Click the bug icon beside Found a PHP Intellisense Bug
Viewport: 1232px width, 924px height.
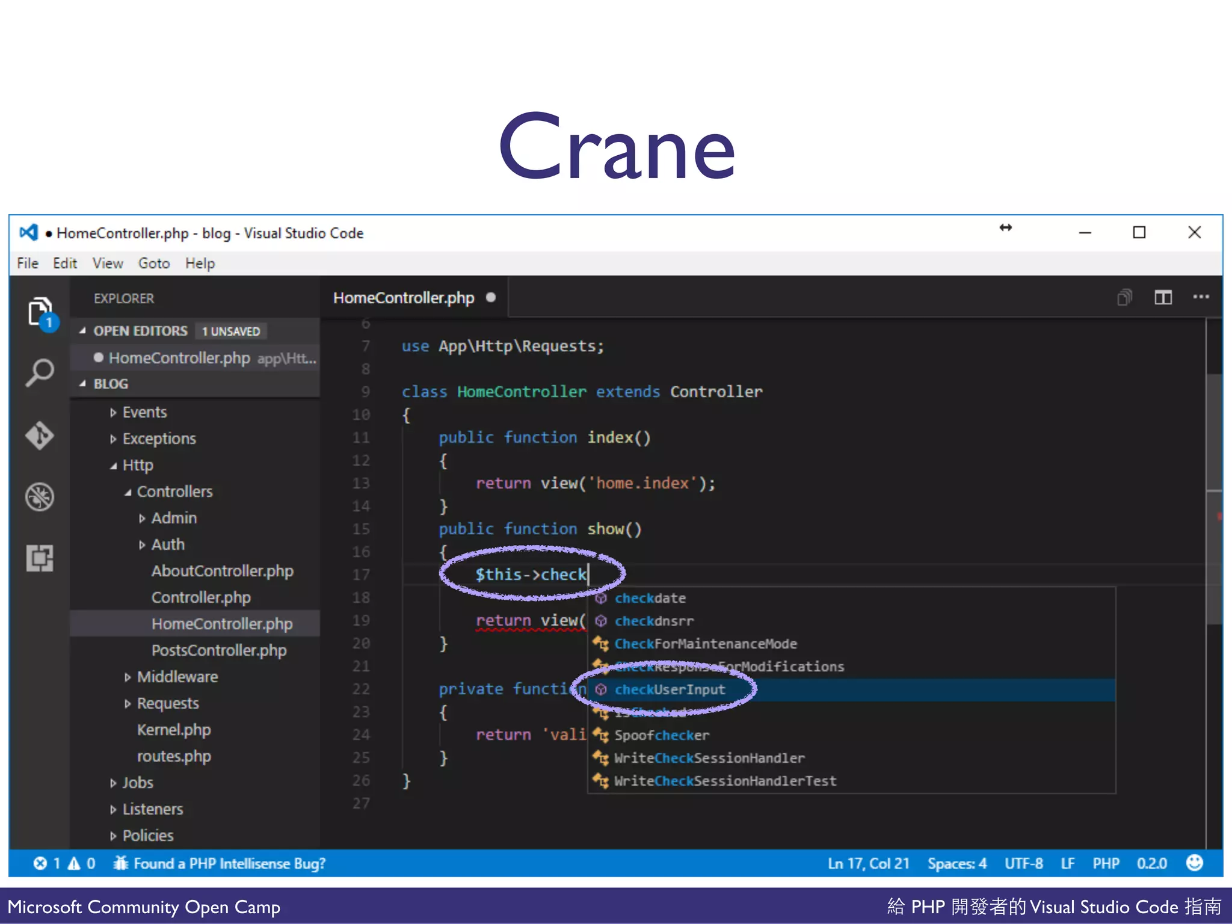pos(121,863)
